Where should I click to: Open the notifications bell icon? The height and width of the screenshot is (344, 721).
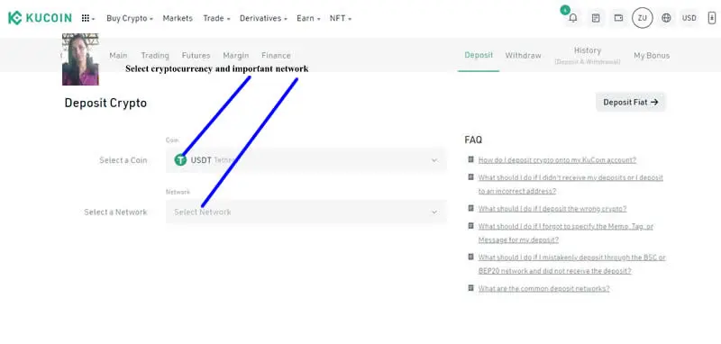pyautogui.click(x=573, y=18)
